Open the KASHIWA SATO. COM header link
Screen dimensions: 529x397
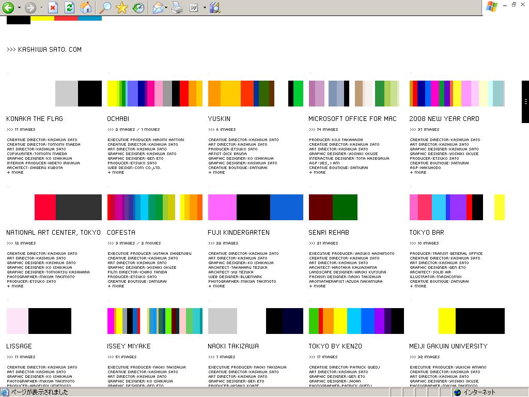click(x=44, y=50)
